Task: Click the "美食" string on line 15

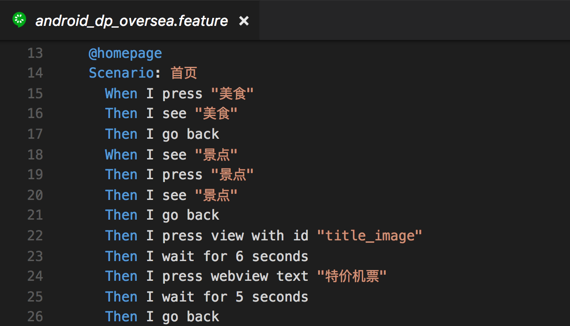Action: pos(232,94)
